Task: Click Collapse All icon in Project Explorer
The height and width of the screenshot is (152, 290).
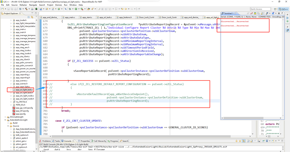Action: coord(29,17)
